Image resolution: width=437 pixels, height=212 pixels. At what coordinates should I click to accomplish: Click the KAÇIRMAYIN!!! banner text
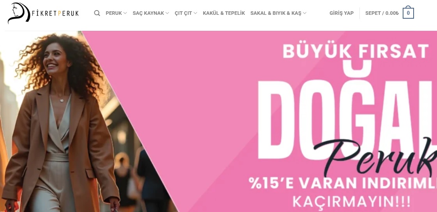pos(352,201)
